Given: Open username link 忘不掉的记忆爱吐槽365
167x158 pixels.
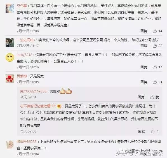Looking at the screenshot, I should pyautogui.click(x=38, y=106).
